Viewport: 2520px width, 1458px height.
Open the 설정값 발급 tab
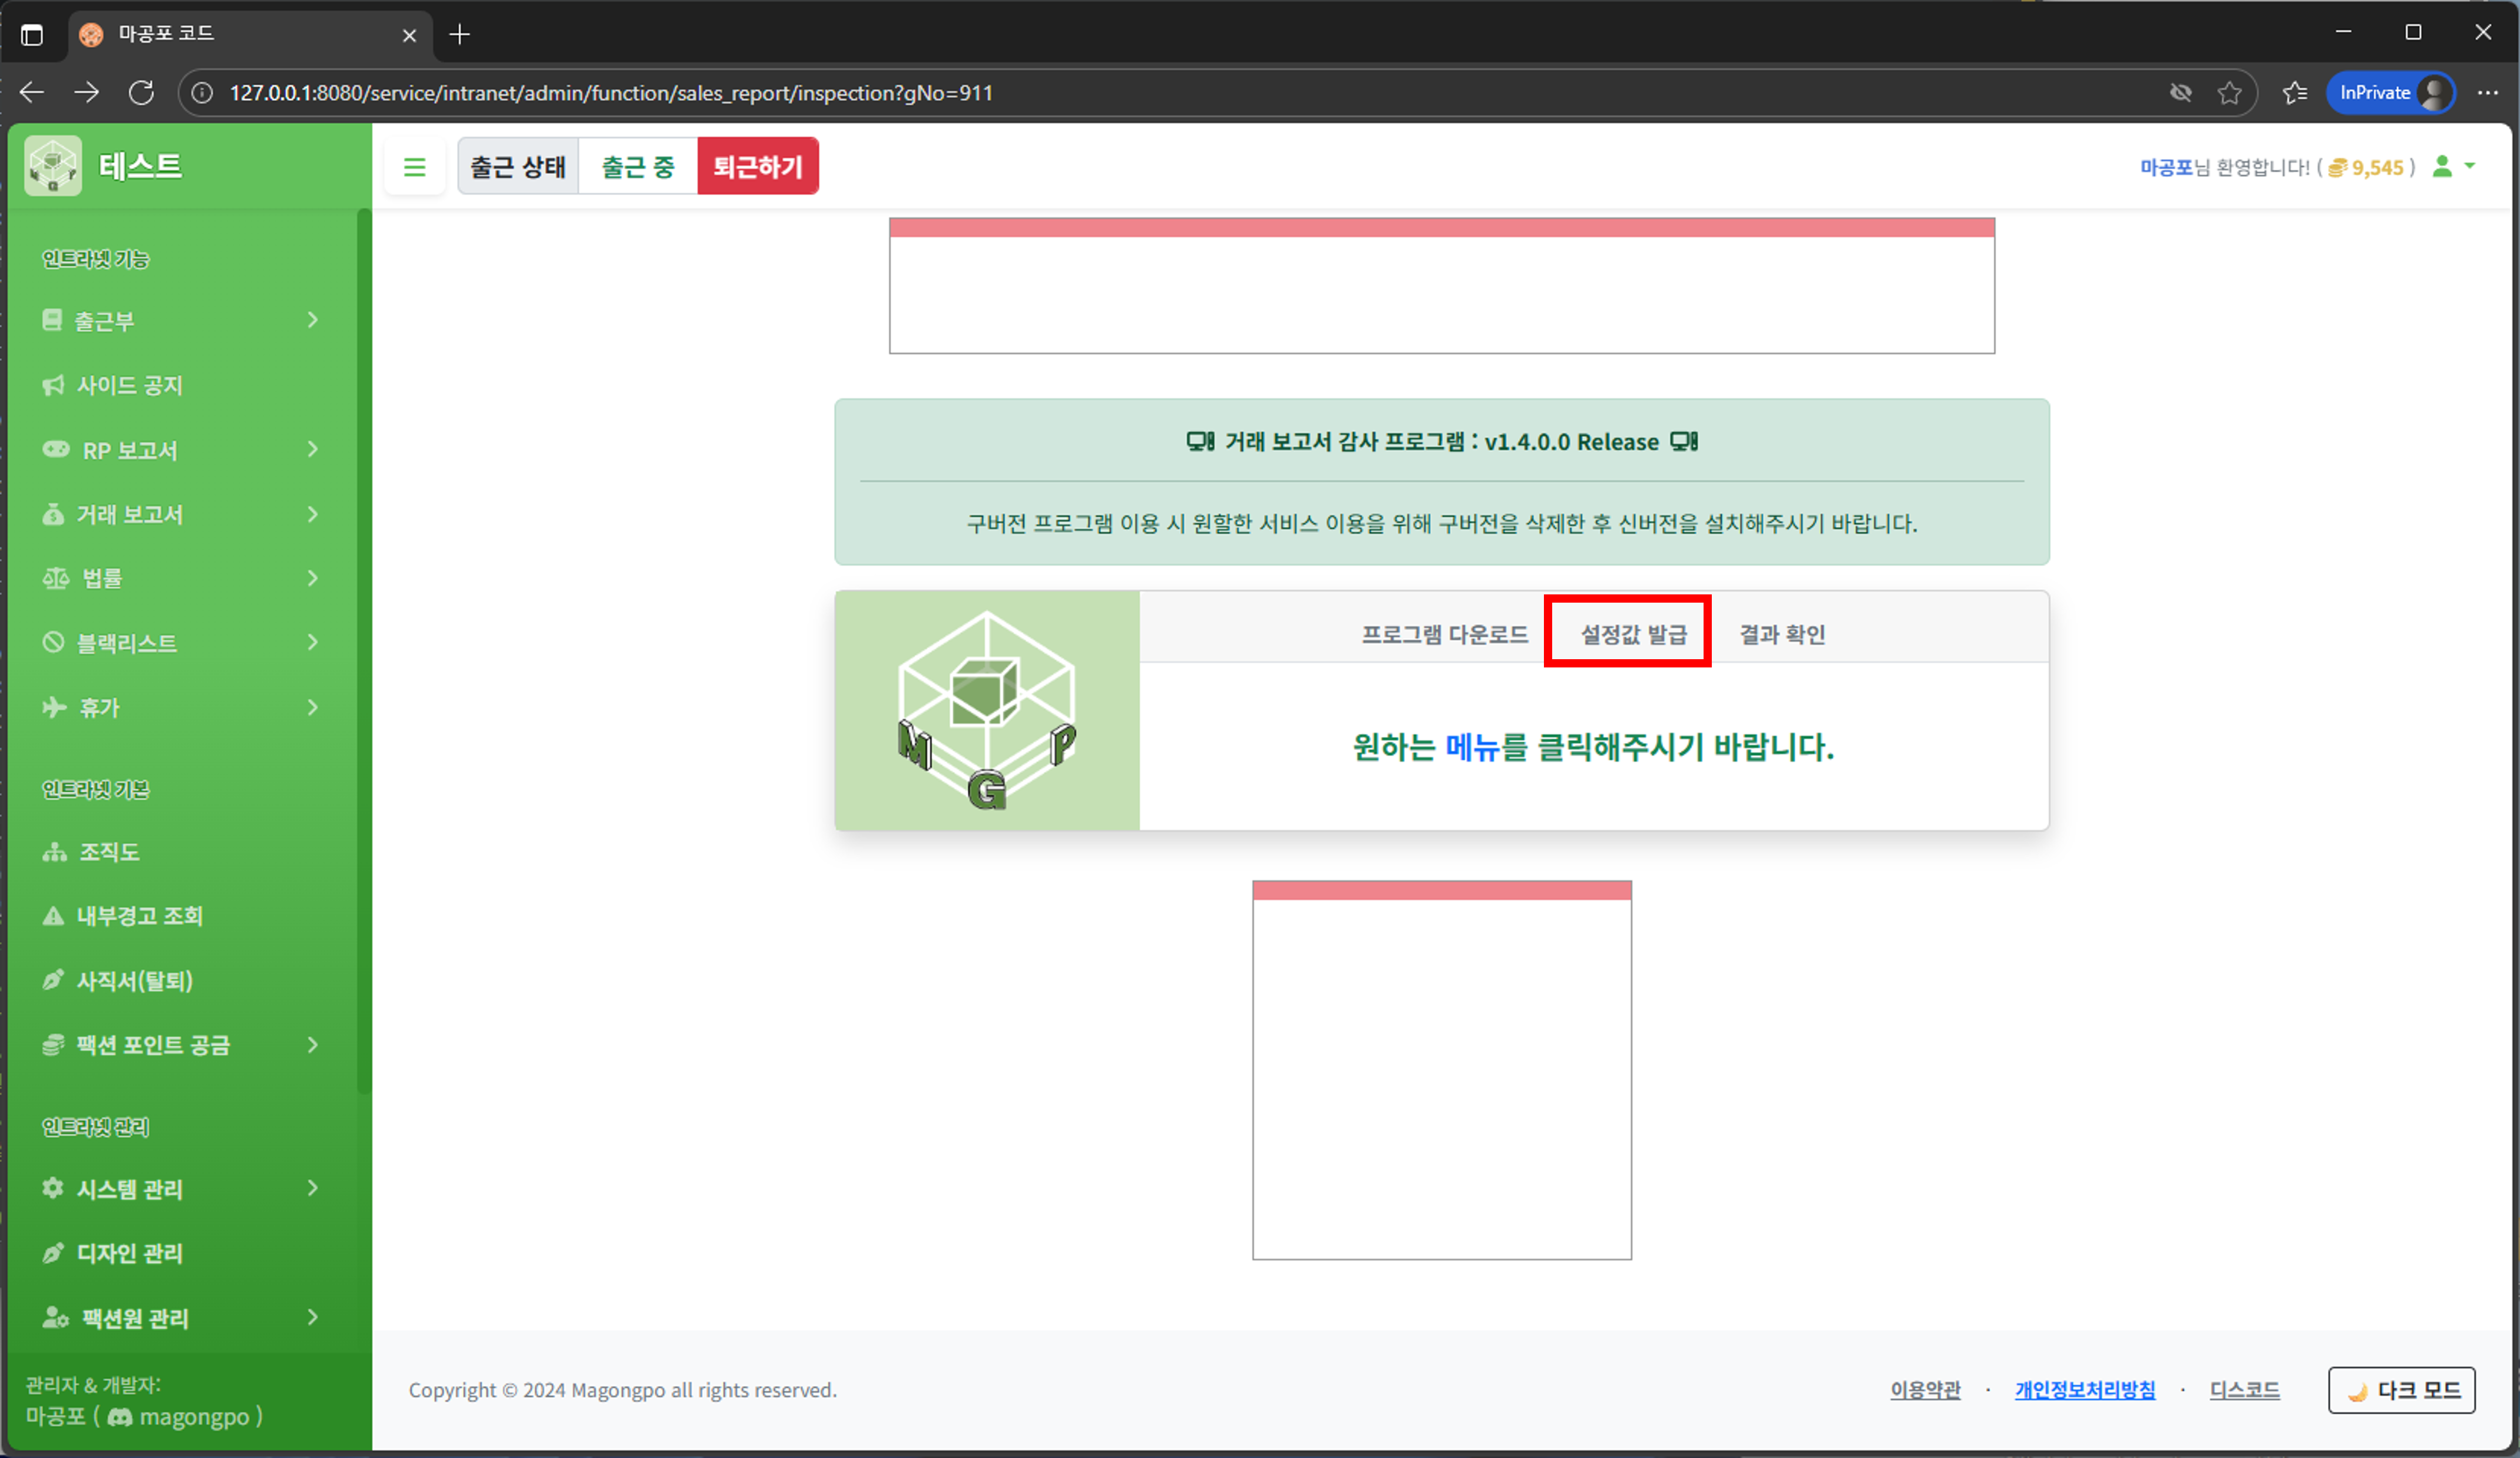(1627, 633)
